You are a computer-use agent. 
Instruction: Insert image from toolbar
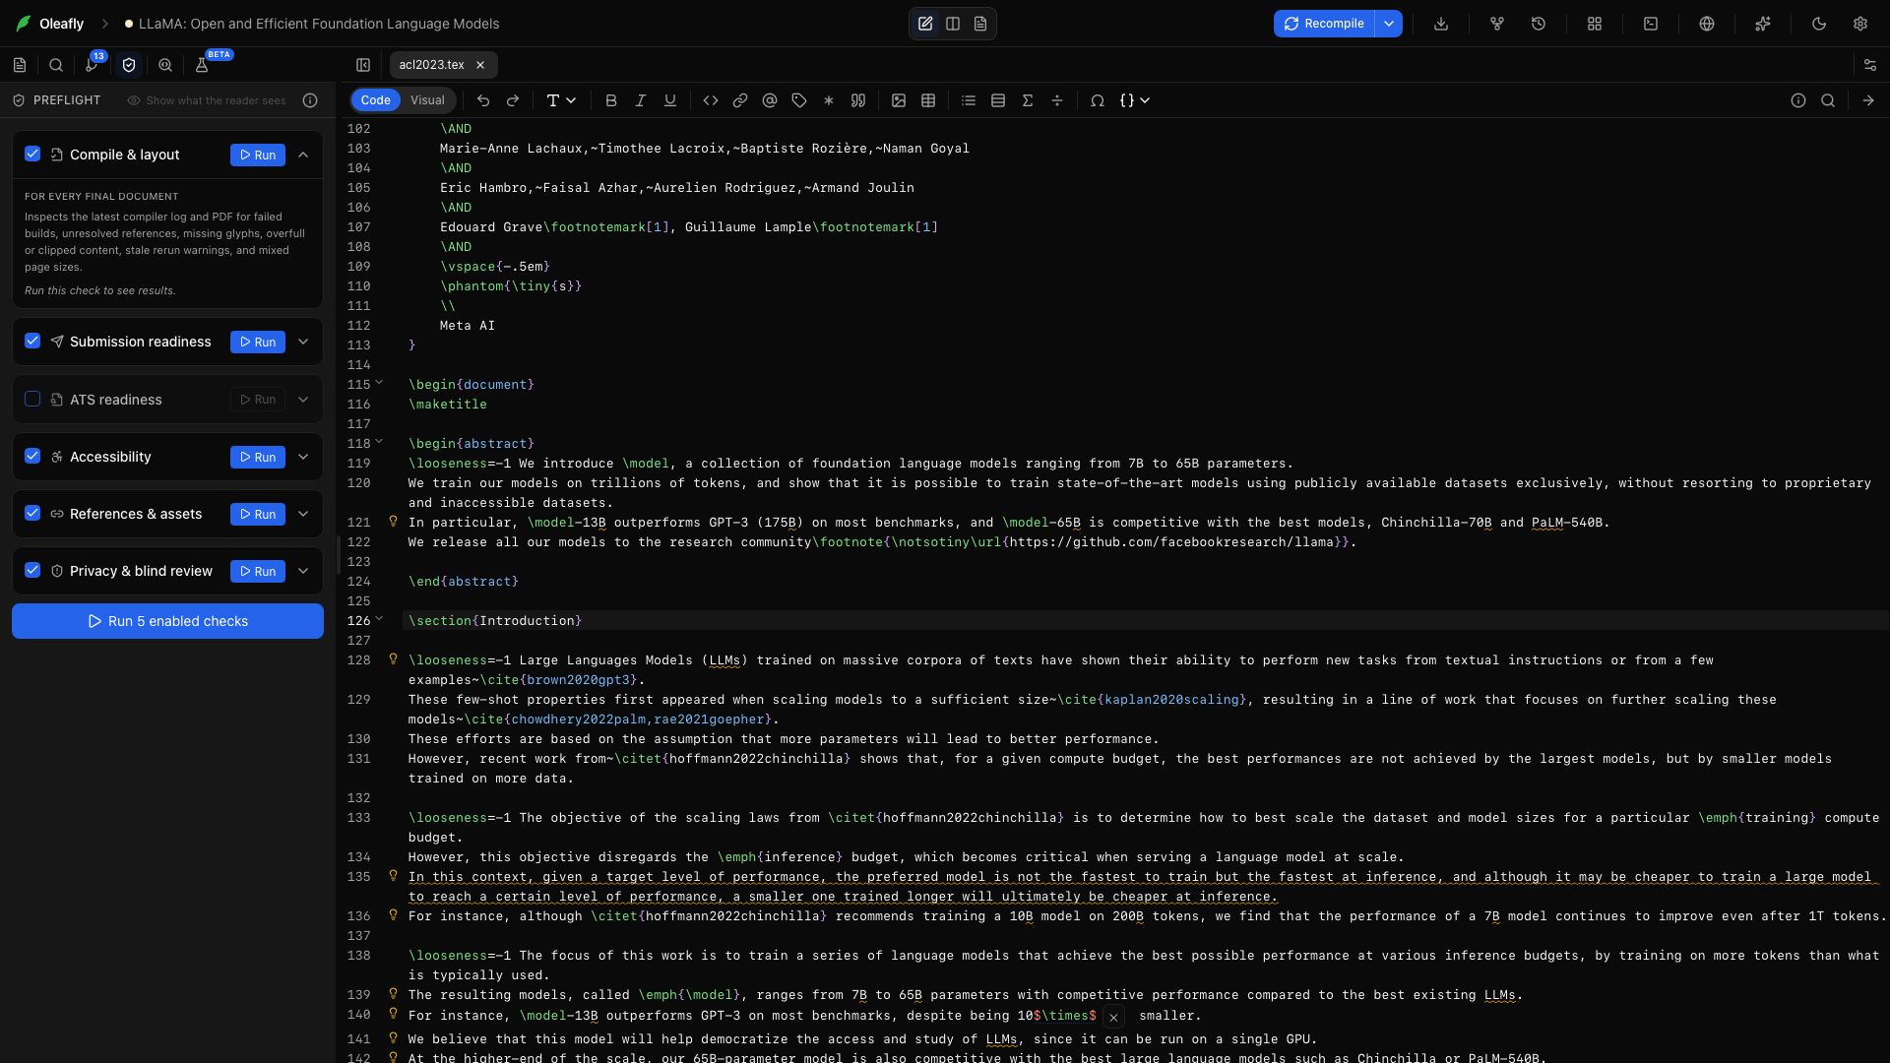tap(899, 100)
